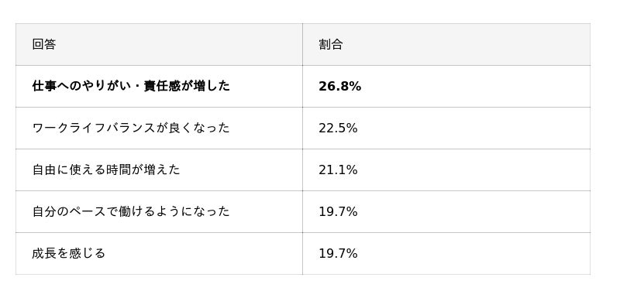Click 19.7% beside 自分のペースで働けるようになった

(446, 211)
